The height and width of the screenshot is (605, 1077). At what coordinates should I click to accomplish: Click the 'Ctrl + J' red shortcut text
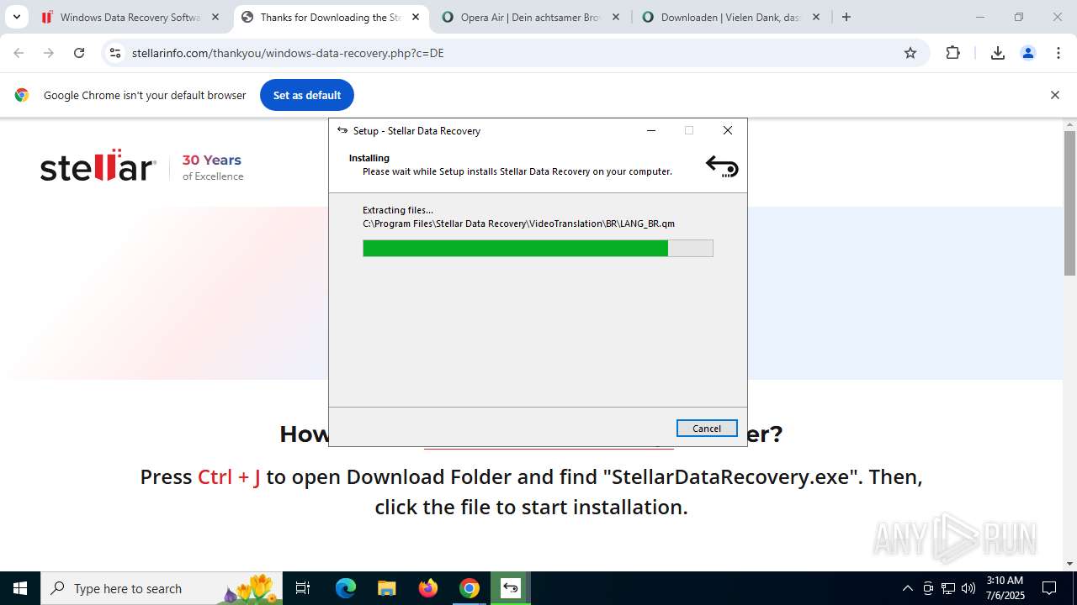[229, 476]
